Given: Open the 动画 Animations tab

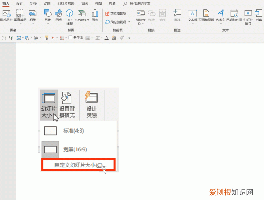Looking at the screenshot, I should point(47,3).
